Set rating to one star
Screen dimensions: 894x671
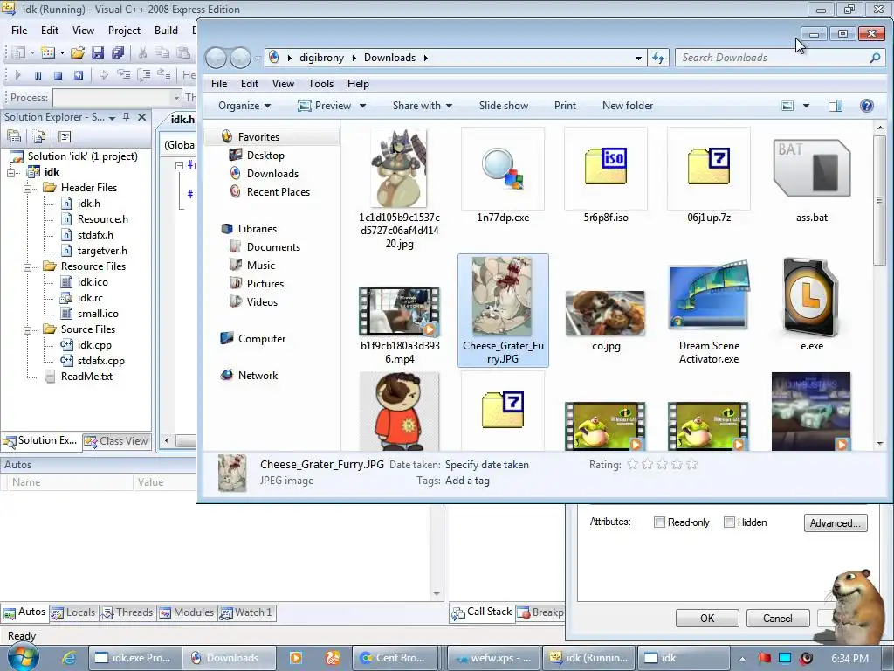tap(632, 465)
